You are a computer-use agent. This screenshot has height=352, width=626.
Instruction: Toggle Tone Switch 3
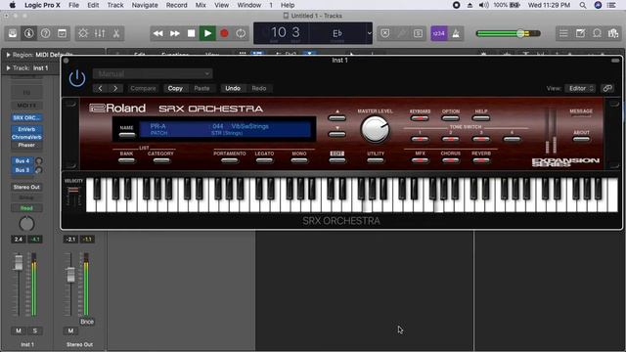(x=480, y=139)
